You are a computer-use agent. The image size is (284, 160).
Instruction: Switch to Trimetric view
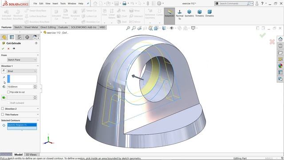pos(200,13)
